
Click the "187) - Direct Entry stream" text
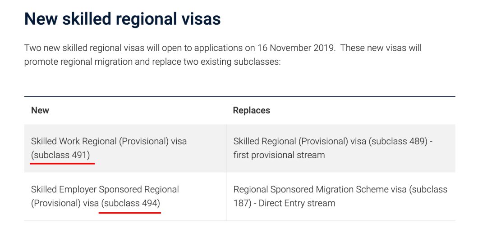click(x=284, y=203)
